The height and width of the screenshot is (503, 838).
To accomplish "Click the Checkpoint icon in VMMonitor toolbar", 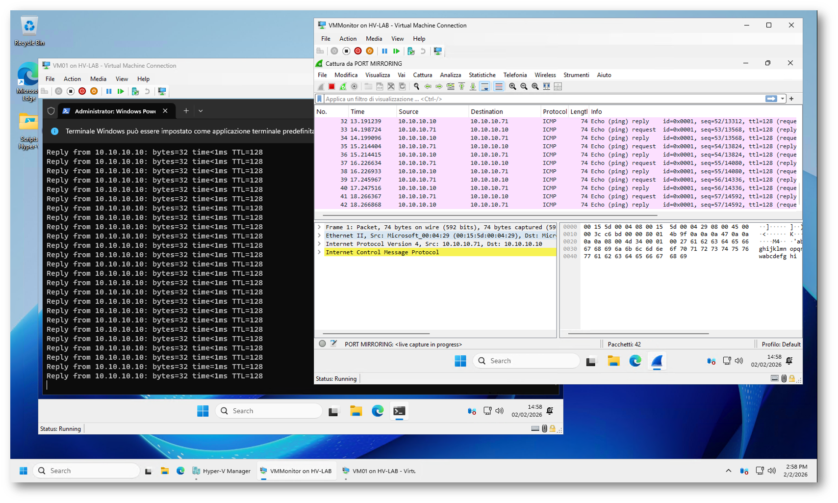I will point(411,51).
